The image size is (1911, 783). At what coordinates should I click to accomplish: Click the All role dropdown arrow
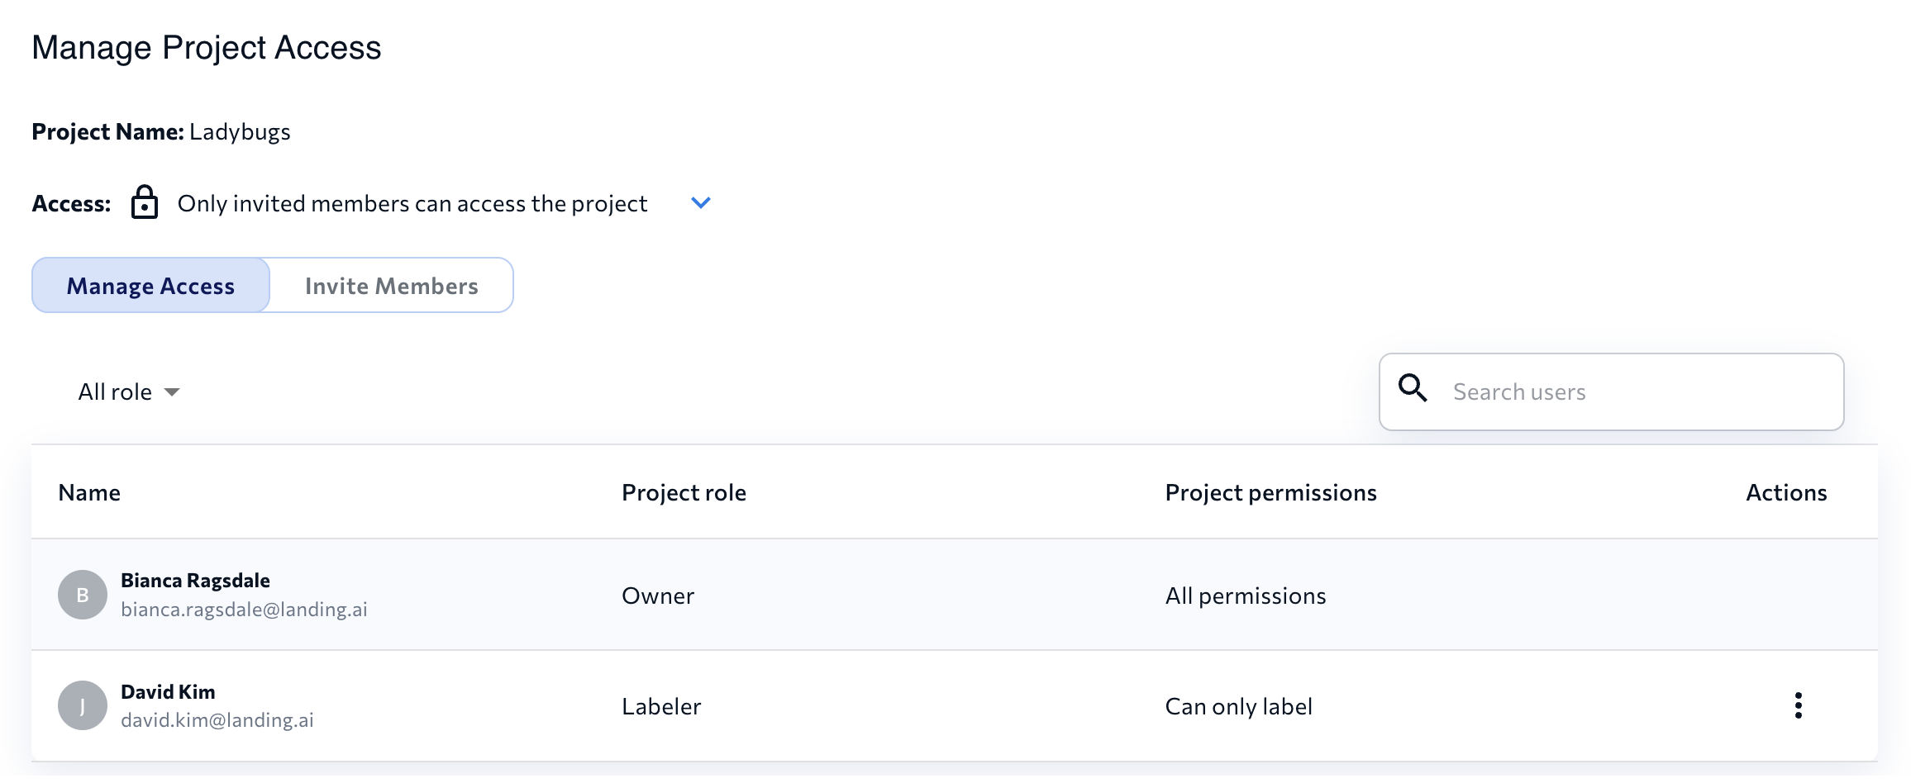click(172, 392)
